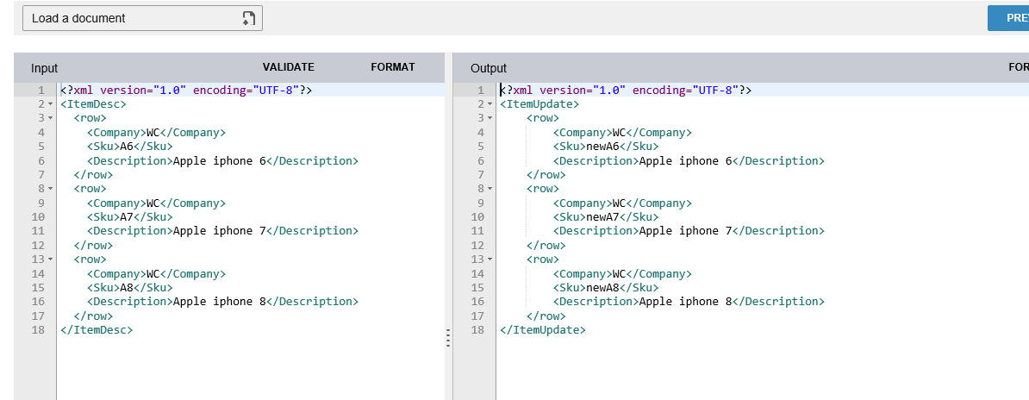This screenshot has width=1029, height=400.
Task: Click the vertical dots panel splitter handle
Action: tap(448, 338)
